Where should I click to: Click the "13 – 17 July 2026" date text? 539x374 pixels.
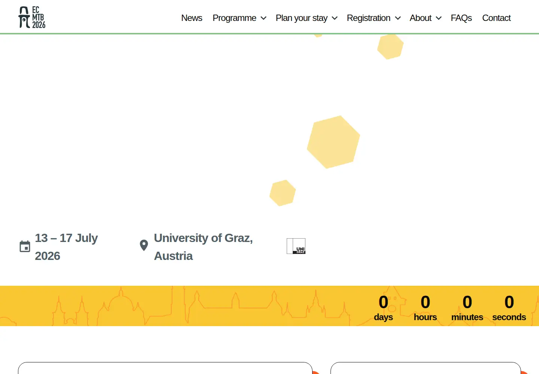click(66, 247)
